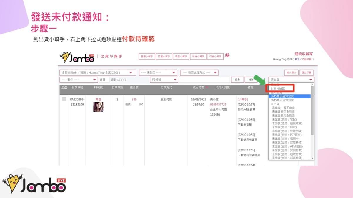The height and width of the screenshot is (198, 353).
Task: Click the 匯出訂單 export orders button
Action: [x=307, y=72]
